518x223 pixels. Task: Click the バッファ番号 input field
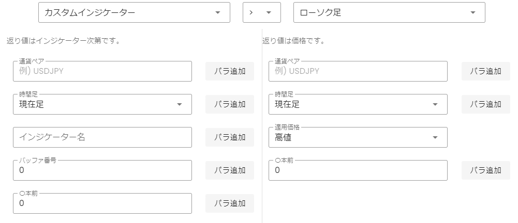tap(102, 170)
